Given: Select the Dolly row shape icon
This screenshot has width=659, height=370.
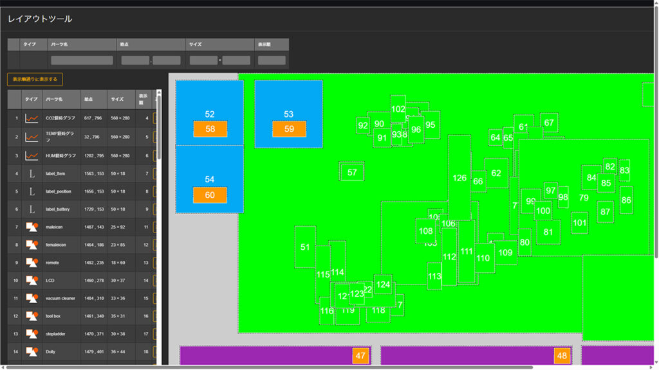Looking at the screenshot, I should coord(32,351).
